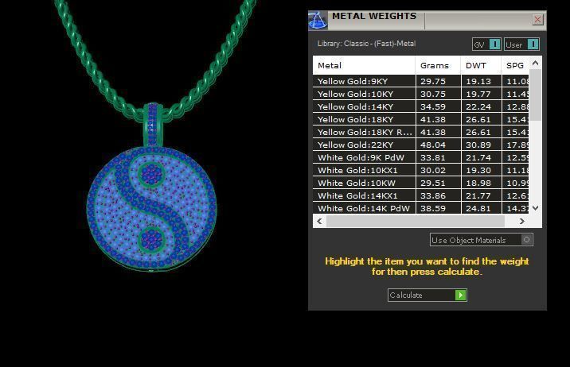Enable Use Object Materials option

click(482, 240)
